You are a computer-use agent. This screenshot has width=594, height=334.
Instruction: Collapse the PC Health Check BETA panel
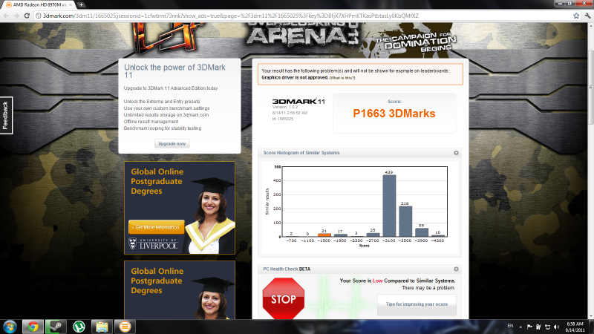456,269
